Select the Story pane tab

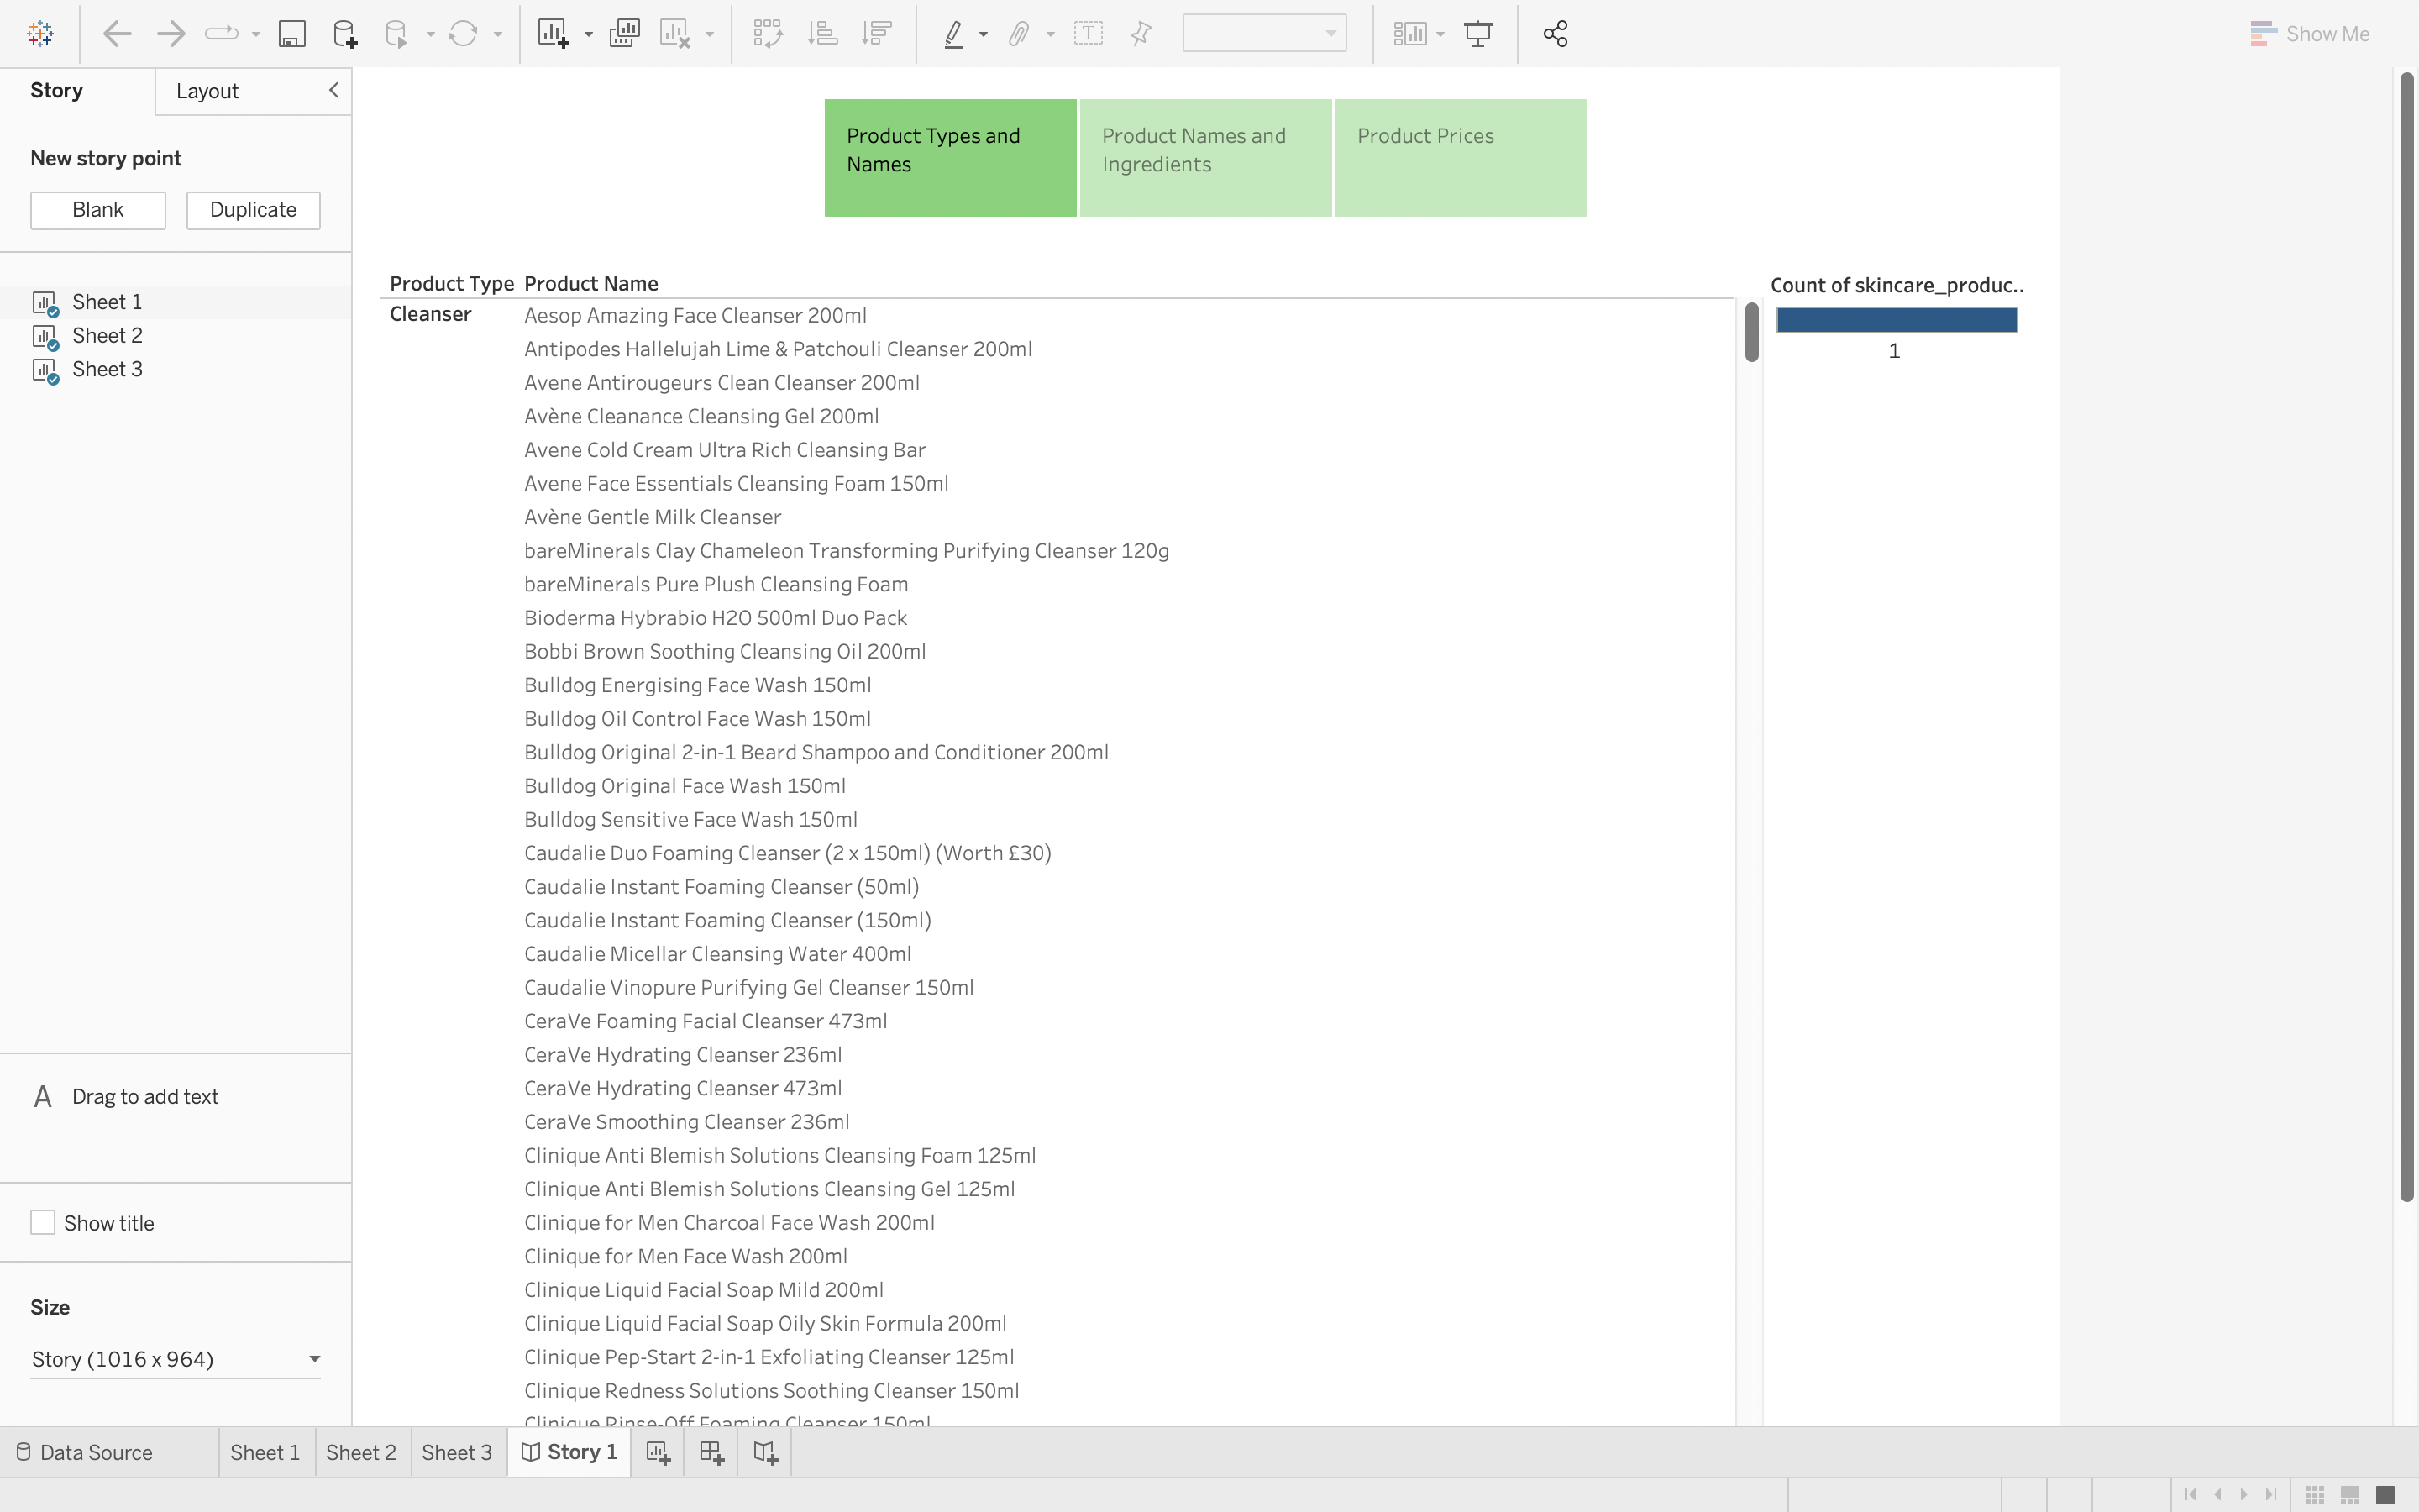tap(57, 90)
